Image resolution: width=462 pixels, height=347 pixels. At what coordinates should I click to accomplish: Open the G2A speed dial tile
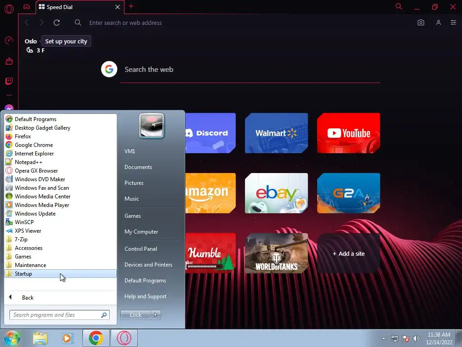coord(349,193)
